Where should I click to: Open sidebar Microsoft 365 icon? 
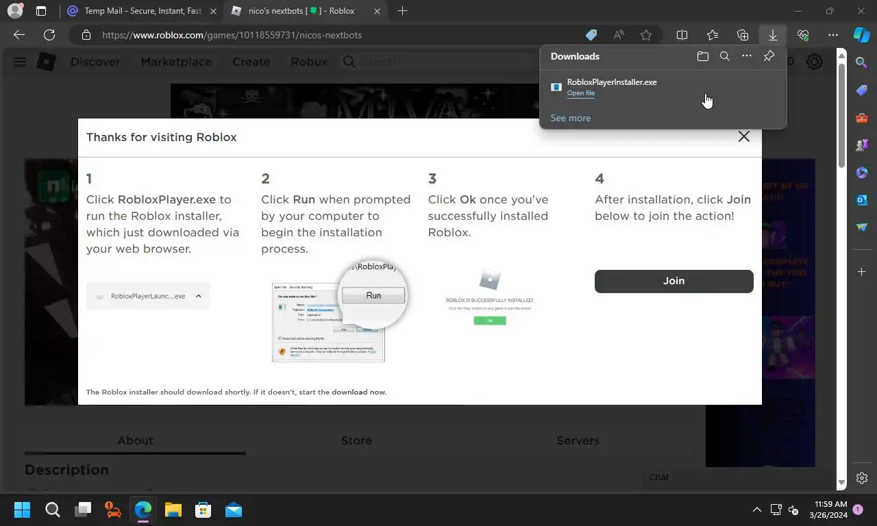click(862, 173)
